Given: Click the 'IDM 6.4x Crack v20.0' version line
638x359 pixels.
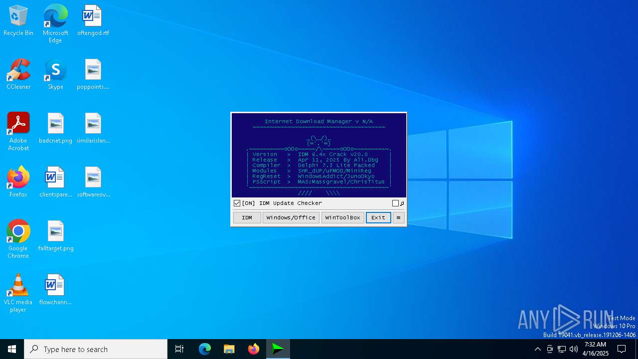Looking at the screenshot, I should coord(333,155).
